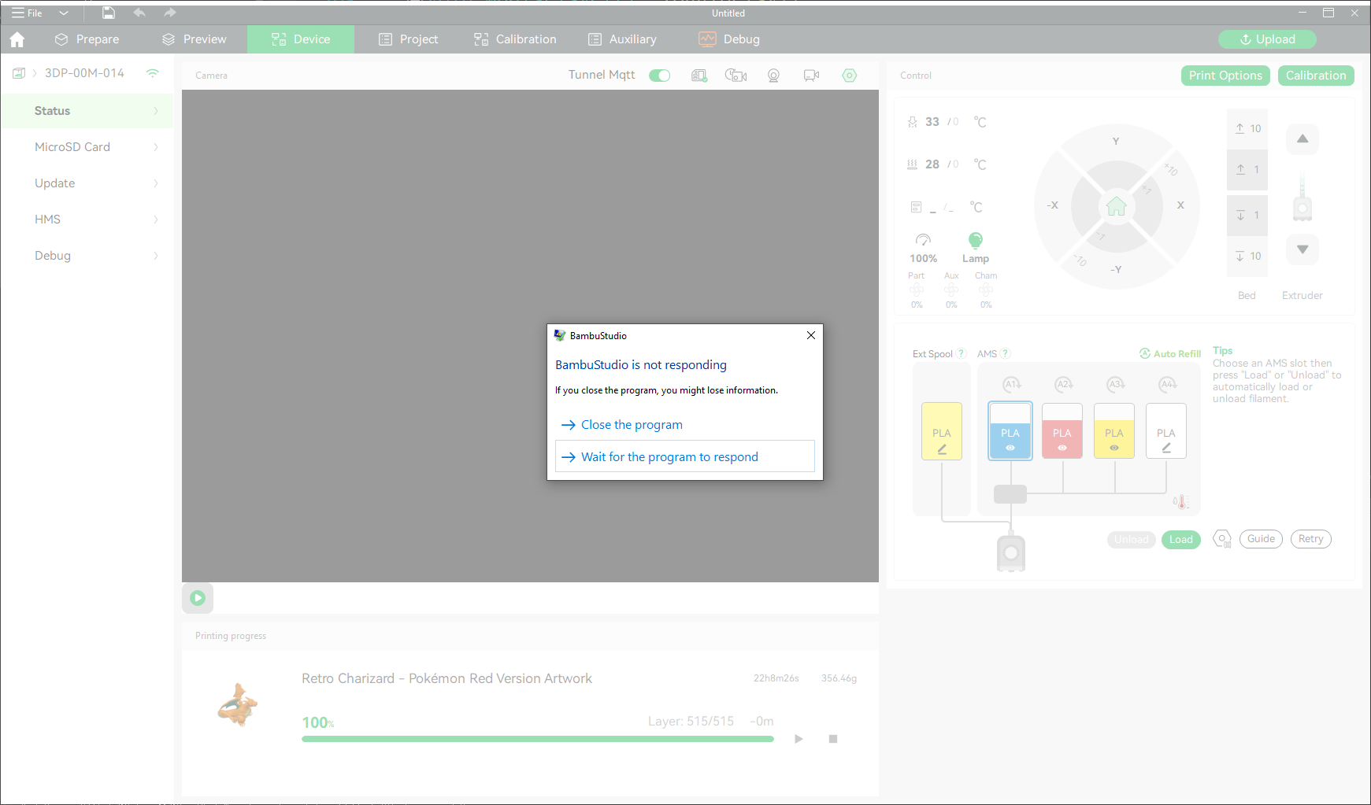
Task: Switch to the Preview tab
Action: click(195, 39)
